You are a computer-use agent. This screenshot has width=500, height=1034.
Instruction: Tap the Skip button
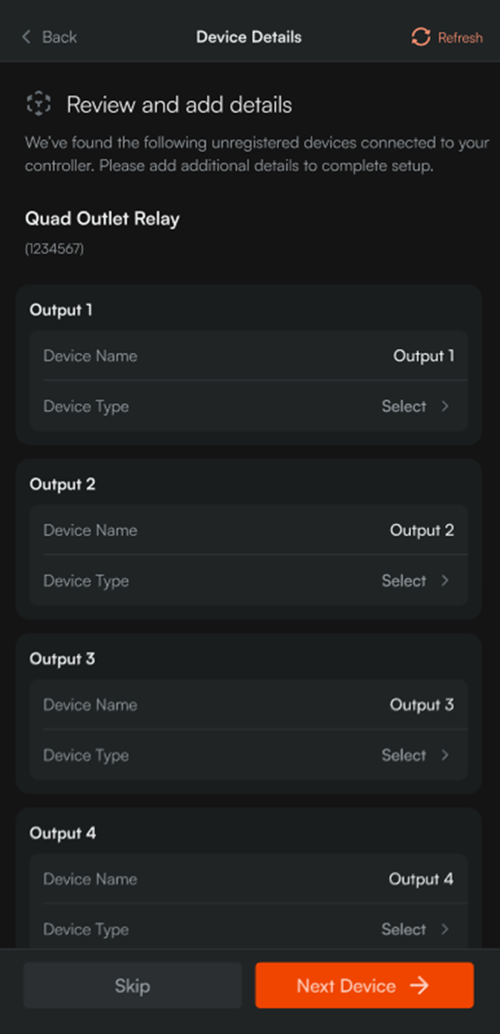[133, 985]
